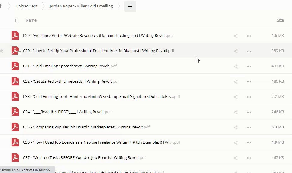
Task: Open 'Get started with LimeLeads' PDF
Action: tap(67, 81)
